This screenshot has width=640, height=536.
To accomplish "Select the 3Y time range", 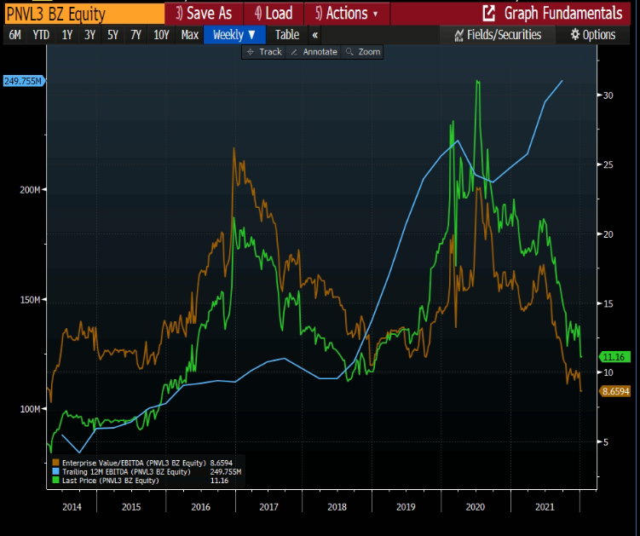I will [89, 35].
